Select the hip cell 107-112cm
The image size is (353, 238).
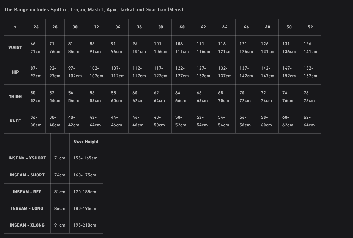[x=118, y=72]
